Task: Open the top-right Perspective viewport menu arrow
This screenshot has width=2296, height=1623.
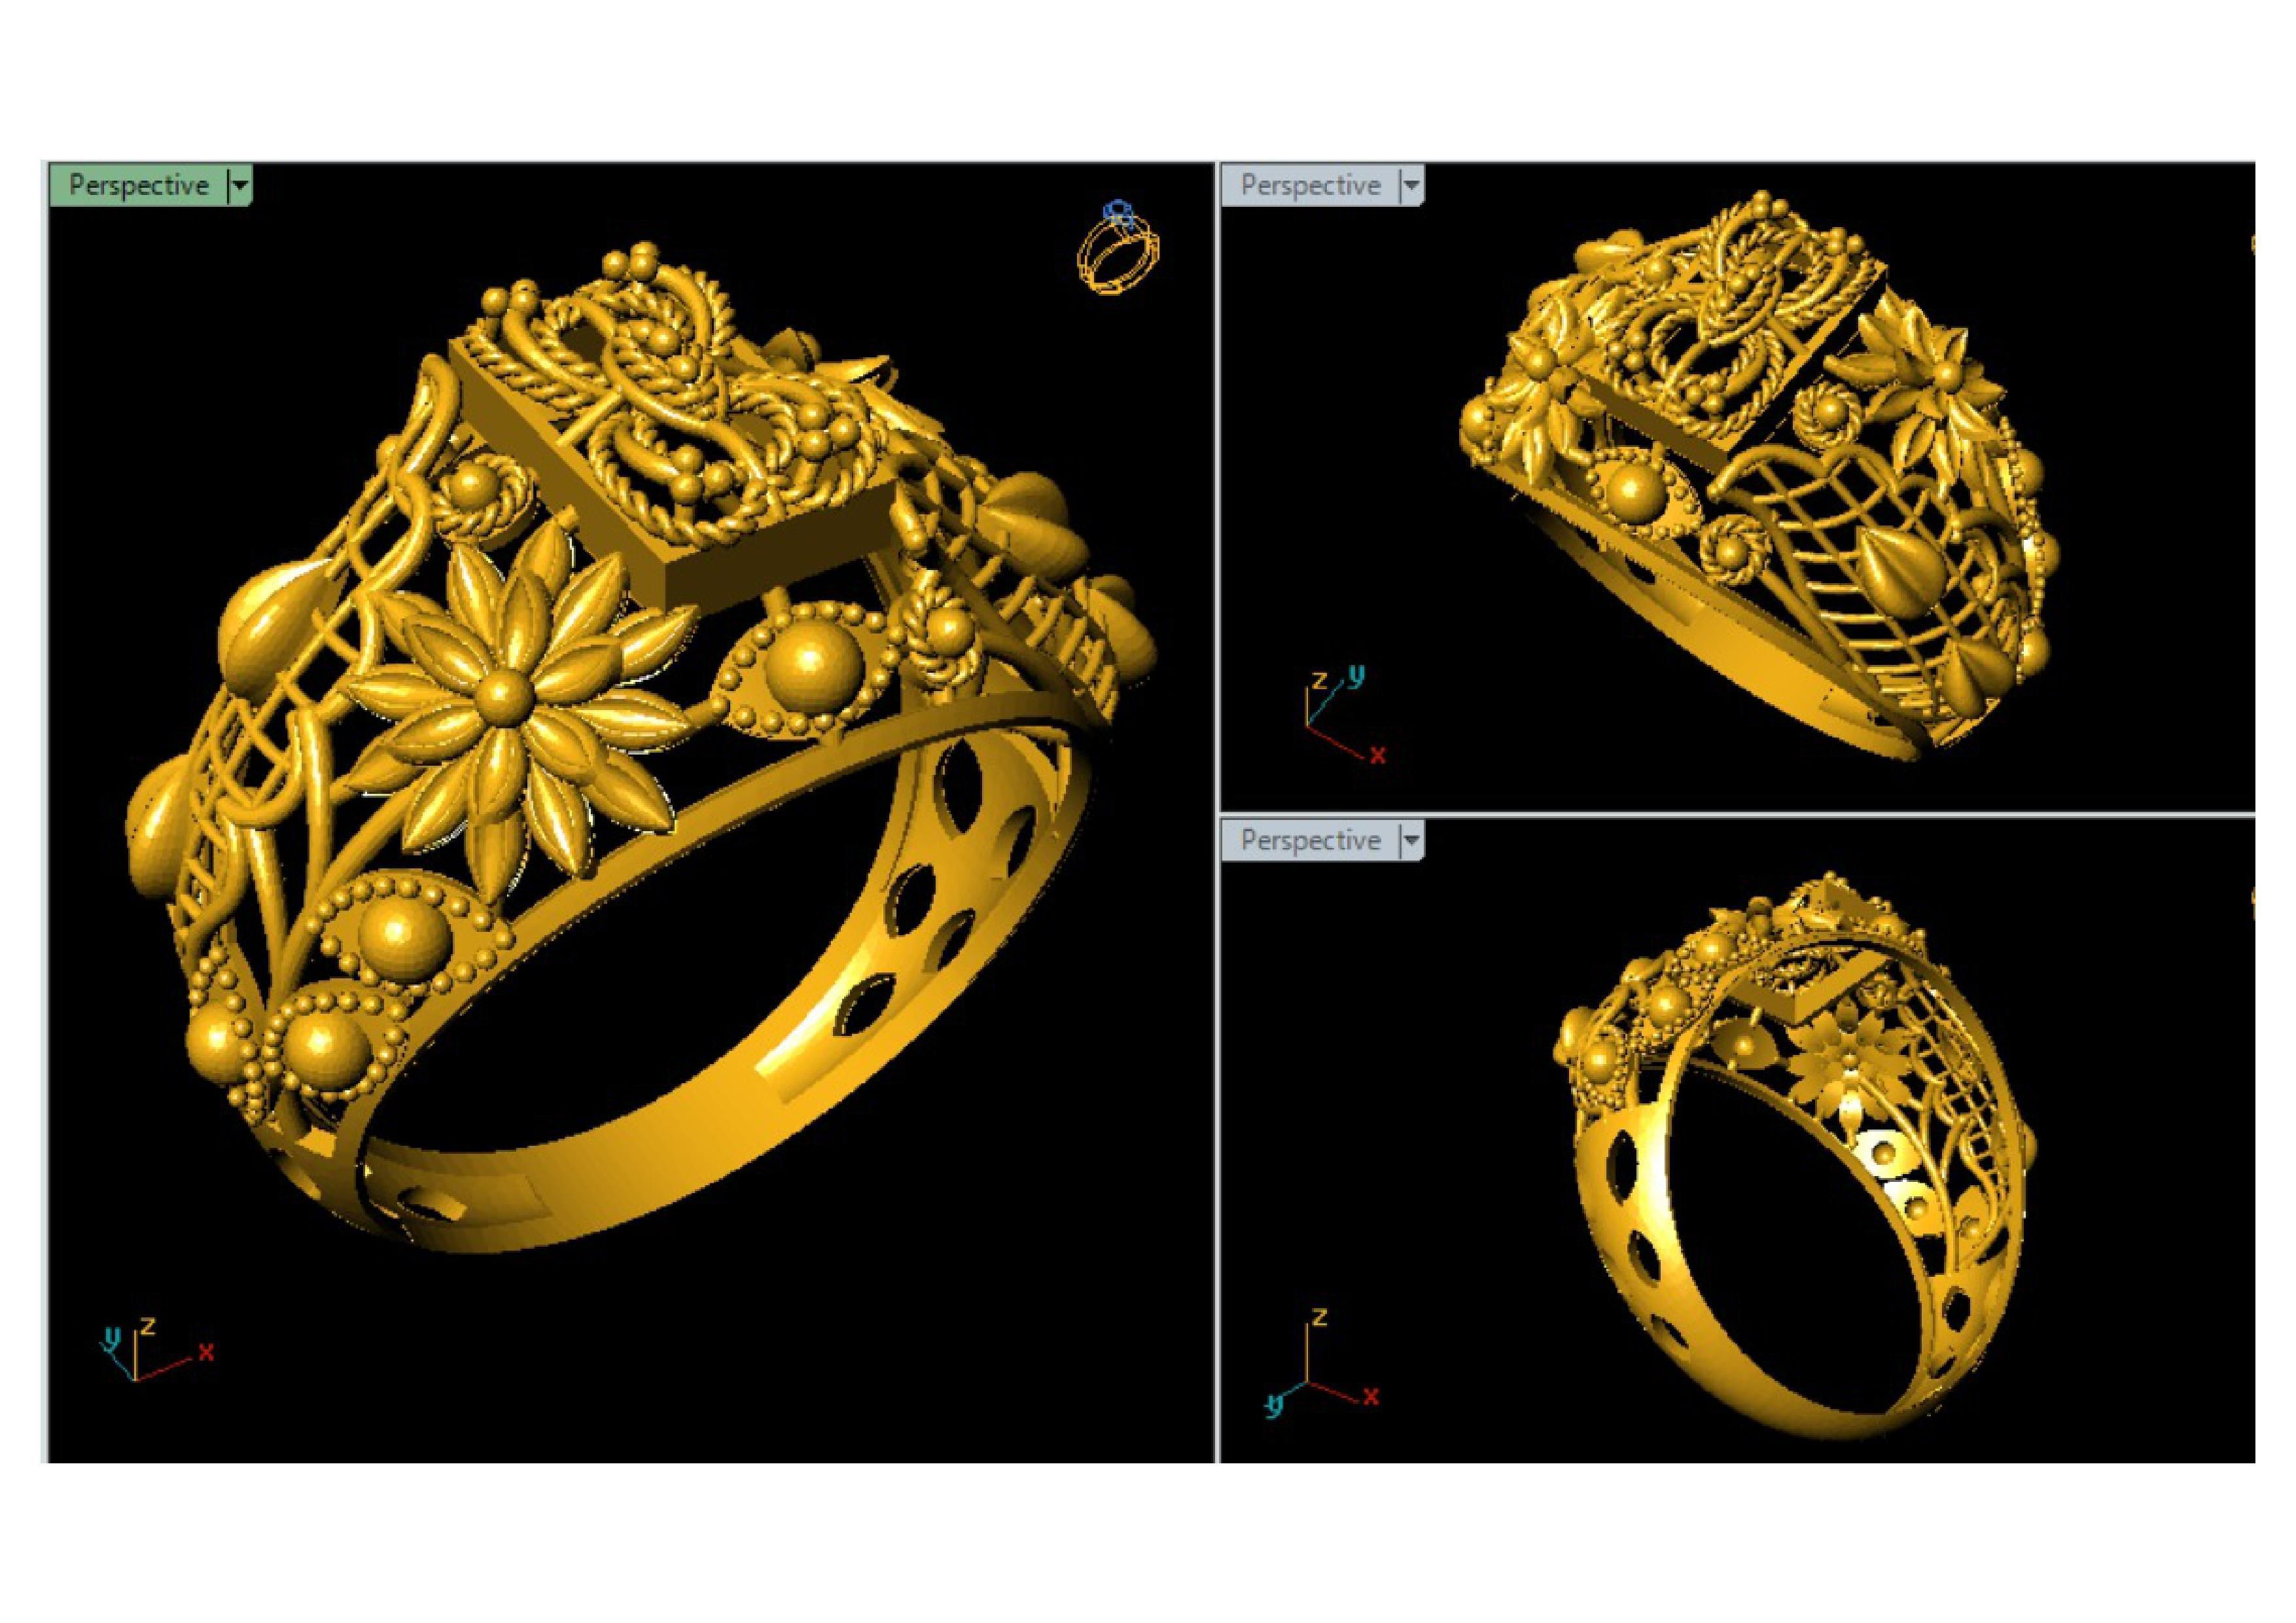Action: [1411, 186]
